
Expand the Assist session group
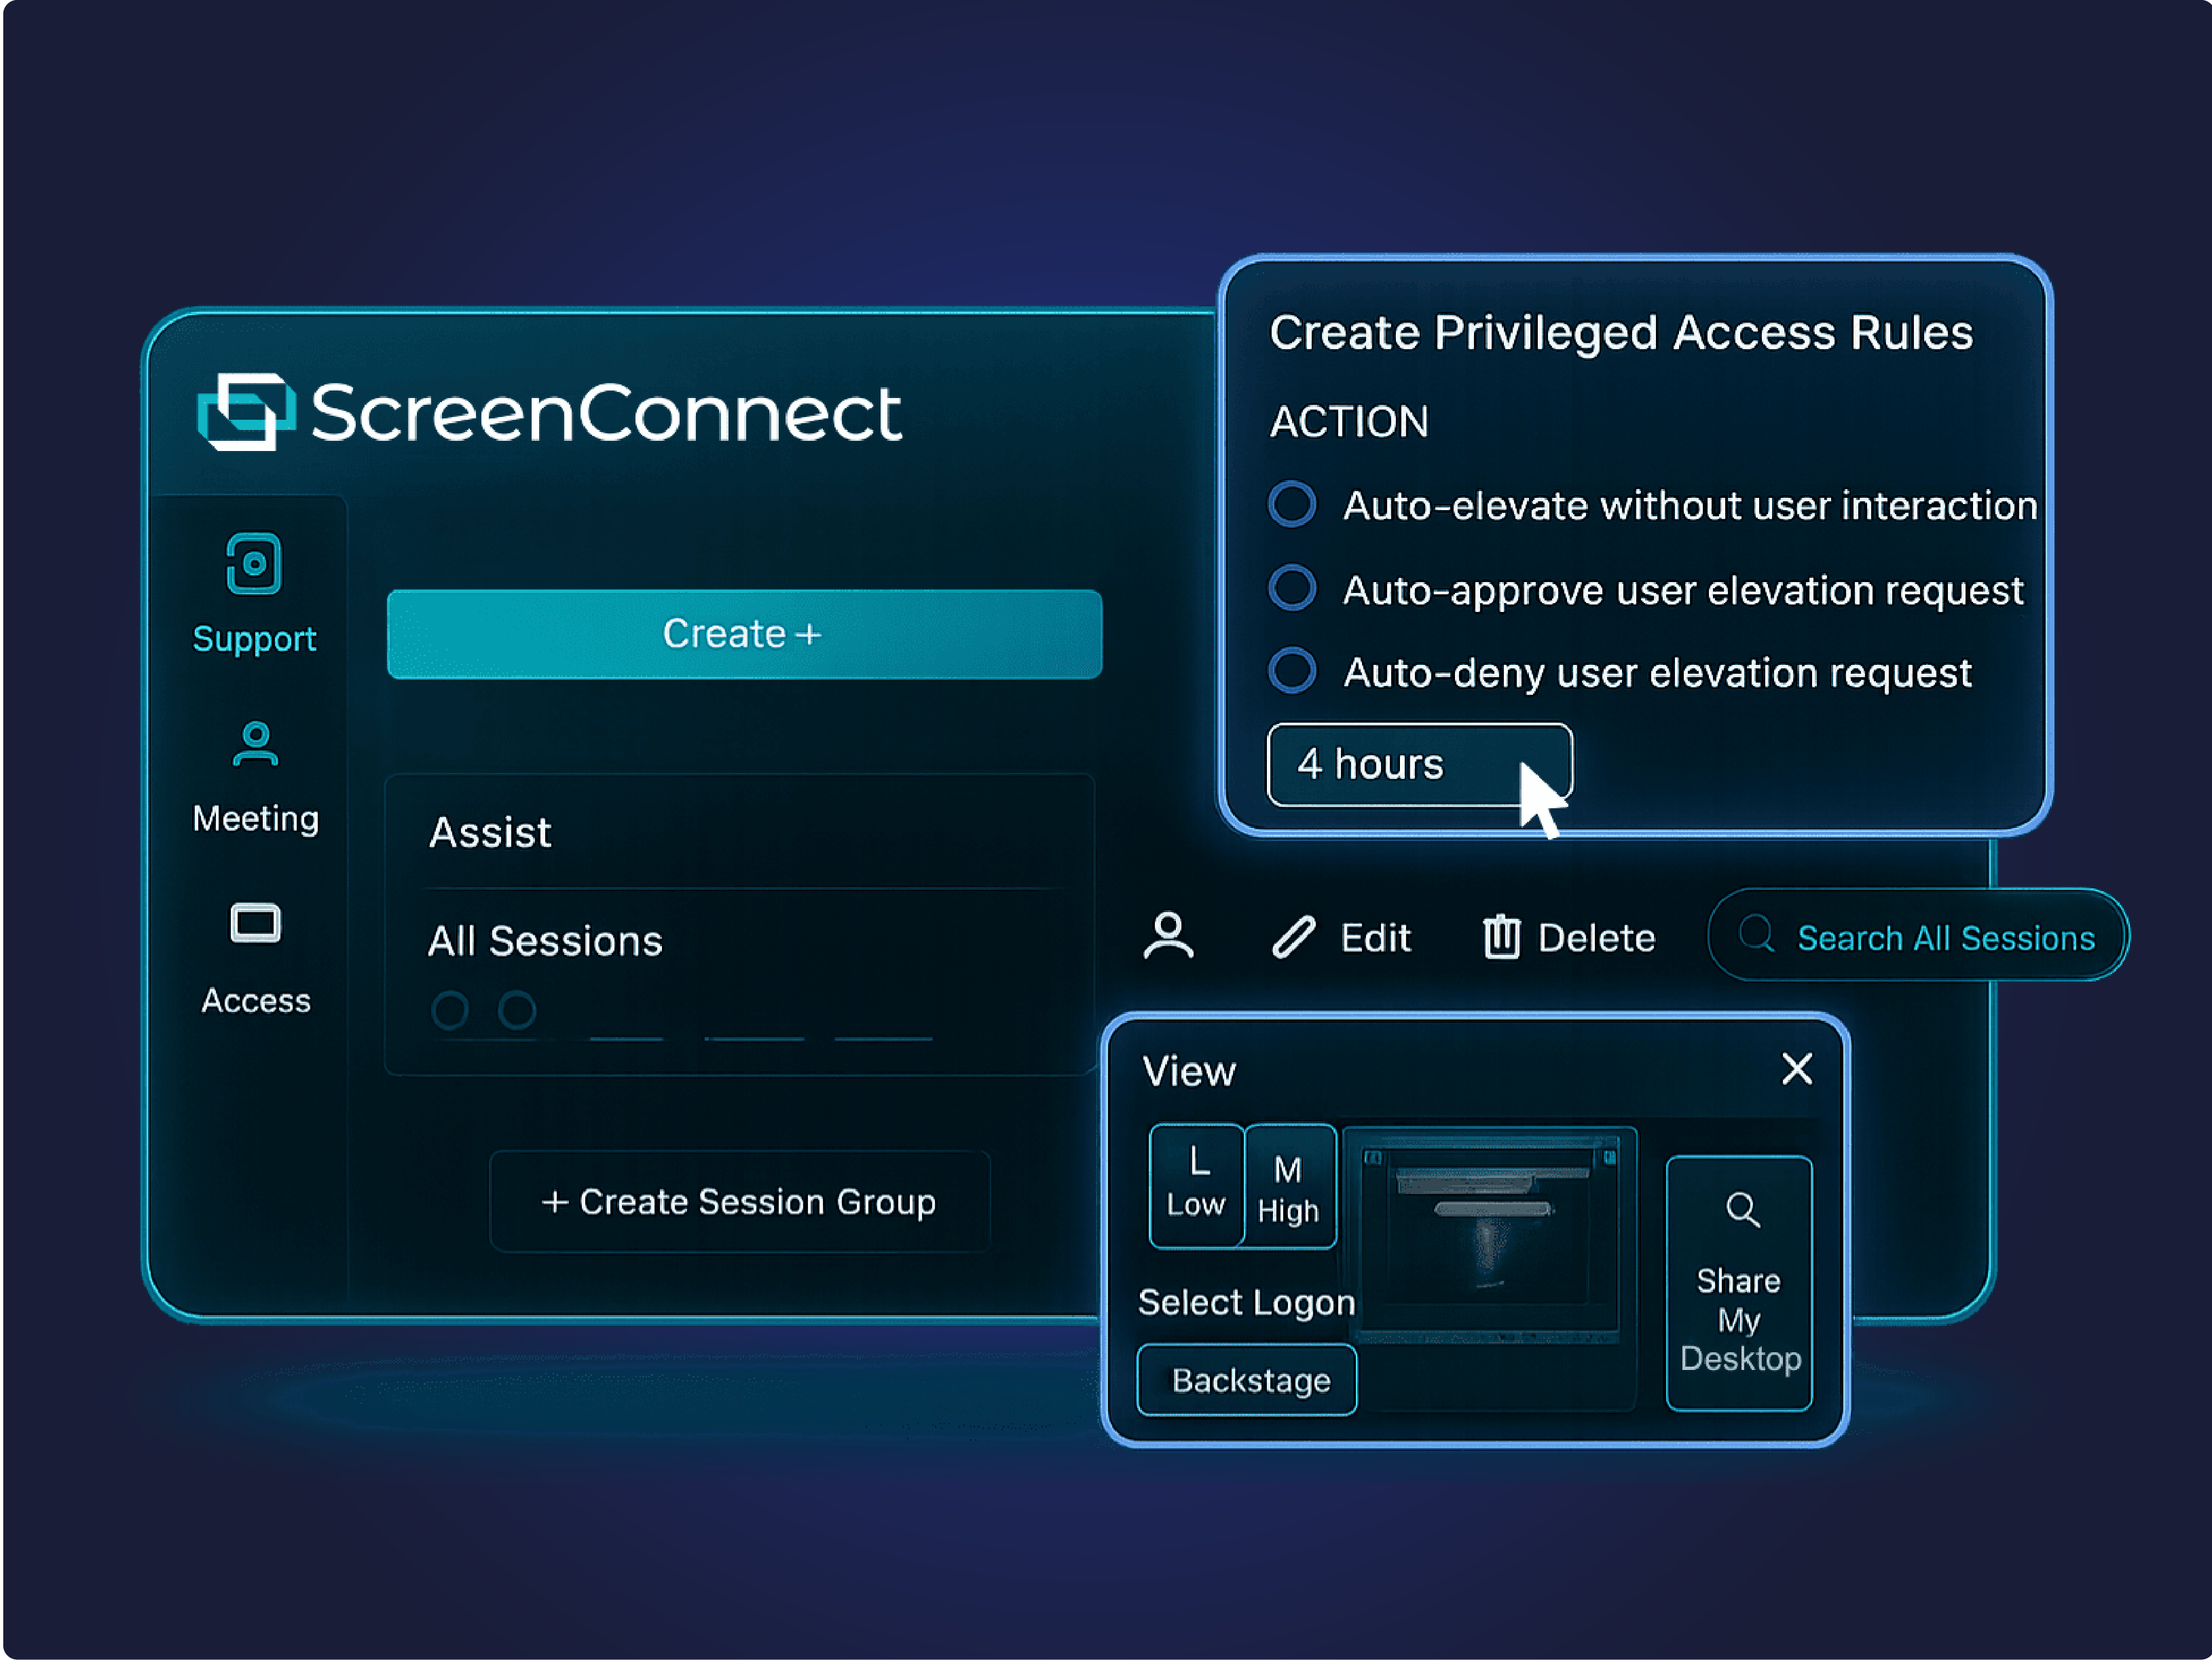[490, 833]
